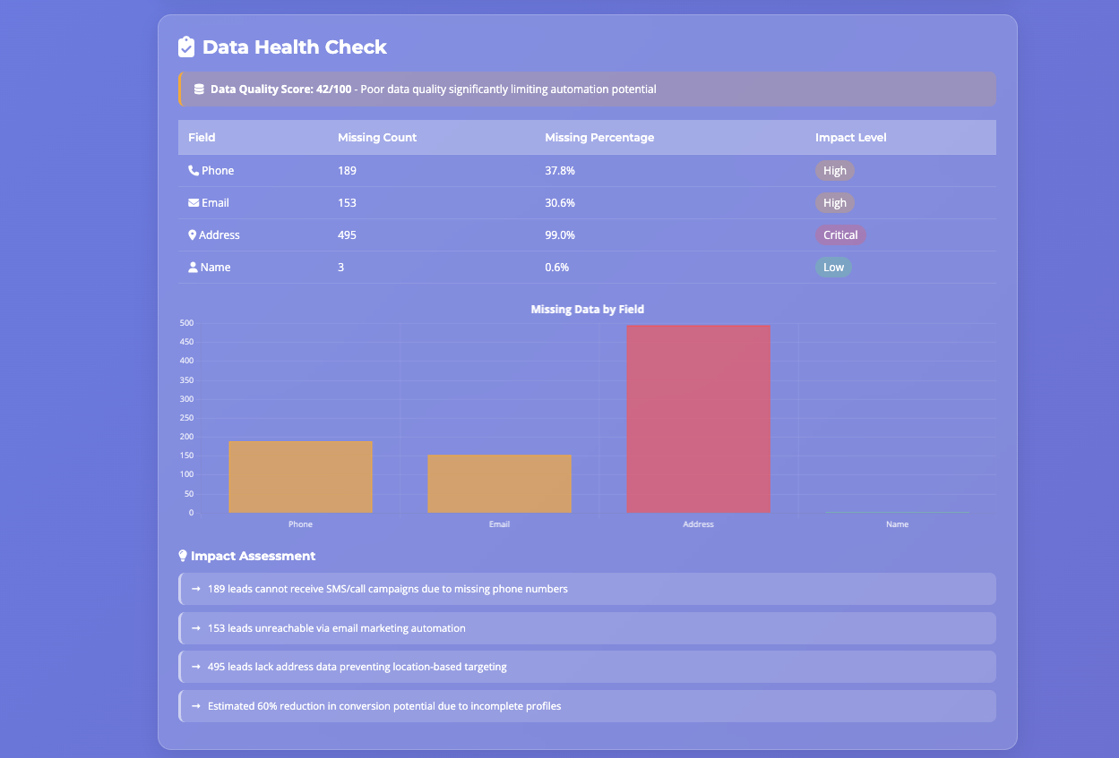
Task: Select the map pin icon beside Address
Action: coord(191,234)
